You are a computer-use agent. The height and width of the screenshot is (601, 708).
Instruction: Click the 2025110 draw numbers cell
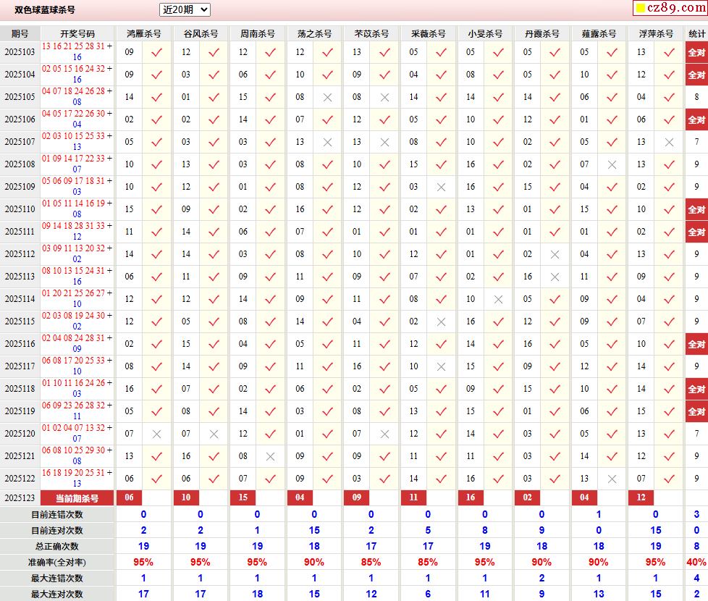77,209
